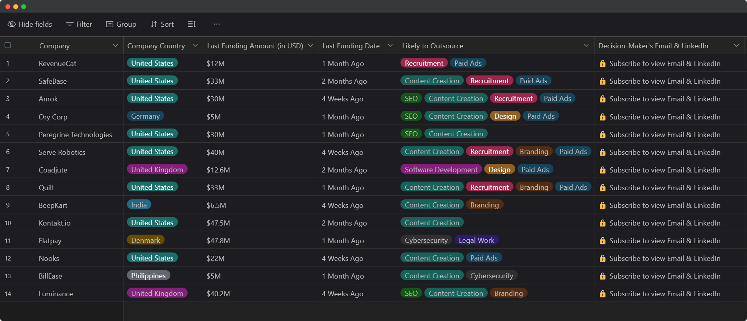
Task: Click Subscribe to view link for Ory Corp
Action: [665, 117]
